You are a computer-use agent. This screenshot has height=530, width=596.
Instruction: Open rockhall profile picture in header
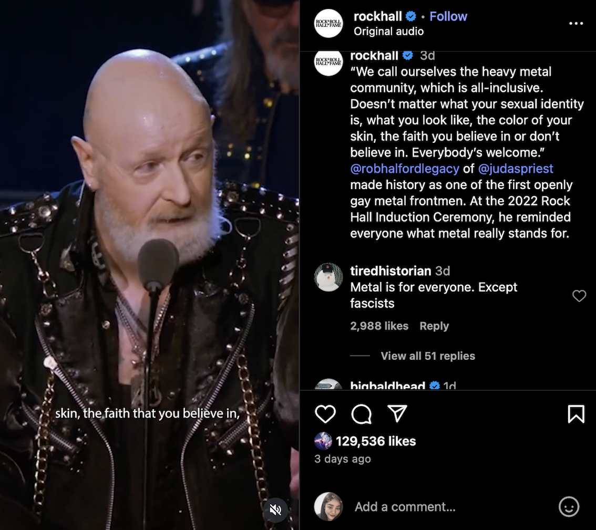tap(329, 24)
